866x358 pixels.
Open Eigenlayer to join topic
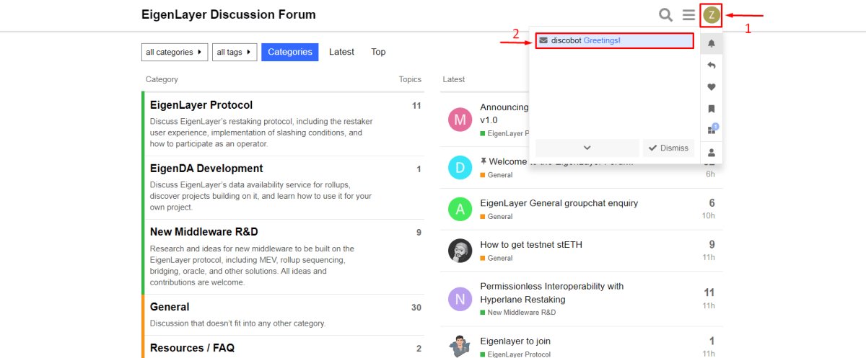[515, 341]
